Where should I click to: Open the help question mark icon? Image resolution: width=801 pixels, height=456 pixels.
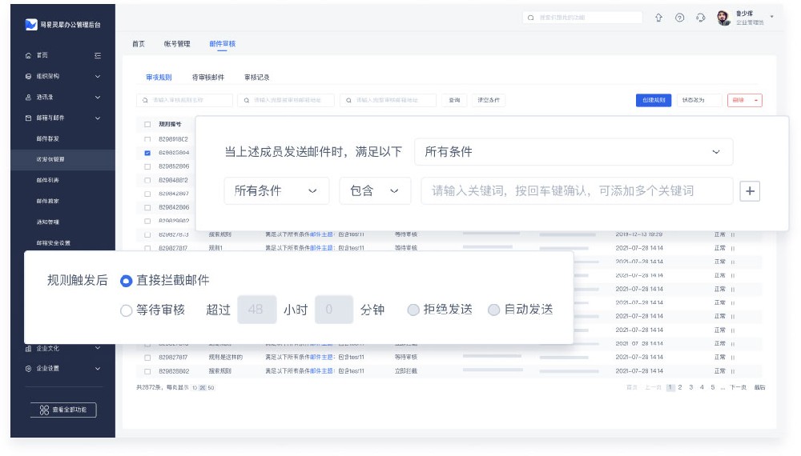click(x=679, y=18)
